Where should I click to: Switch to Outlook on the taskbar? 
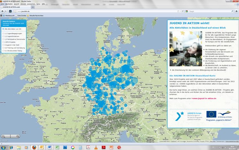tap(42, 147)
